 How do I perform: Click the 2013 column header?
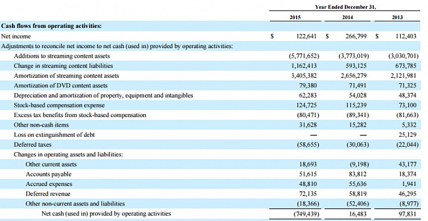(x=398, y=17)
